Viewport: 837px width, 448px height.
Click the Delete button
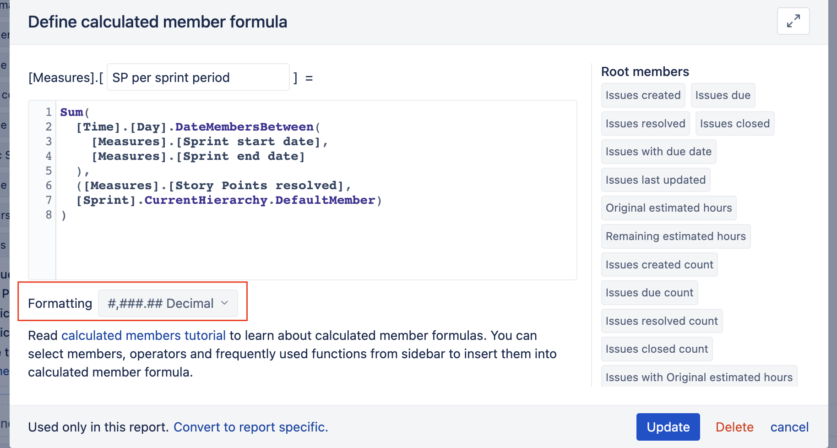click(734, 427)
